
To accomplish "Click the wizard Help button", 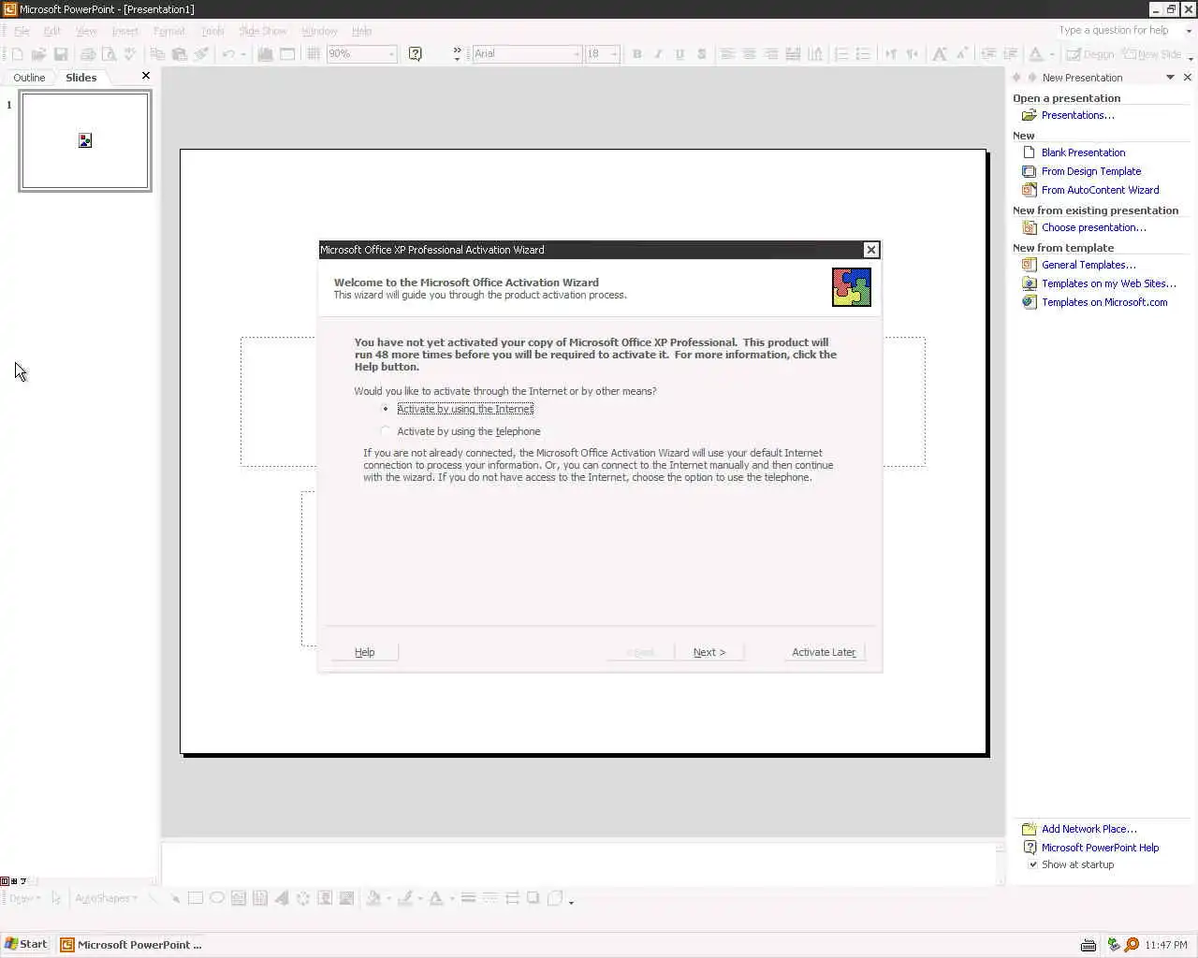I will (364, 652).
